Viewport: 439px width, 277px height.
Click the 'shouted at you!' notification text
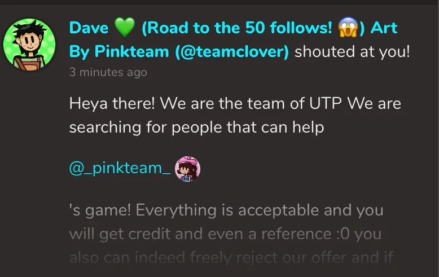tap(352, 52)
